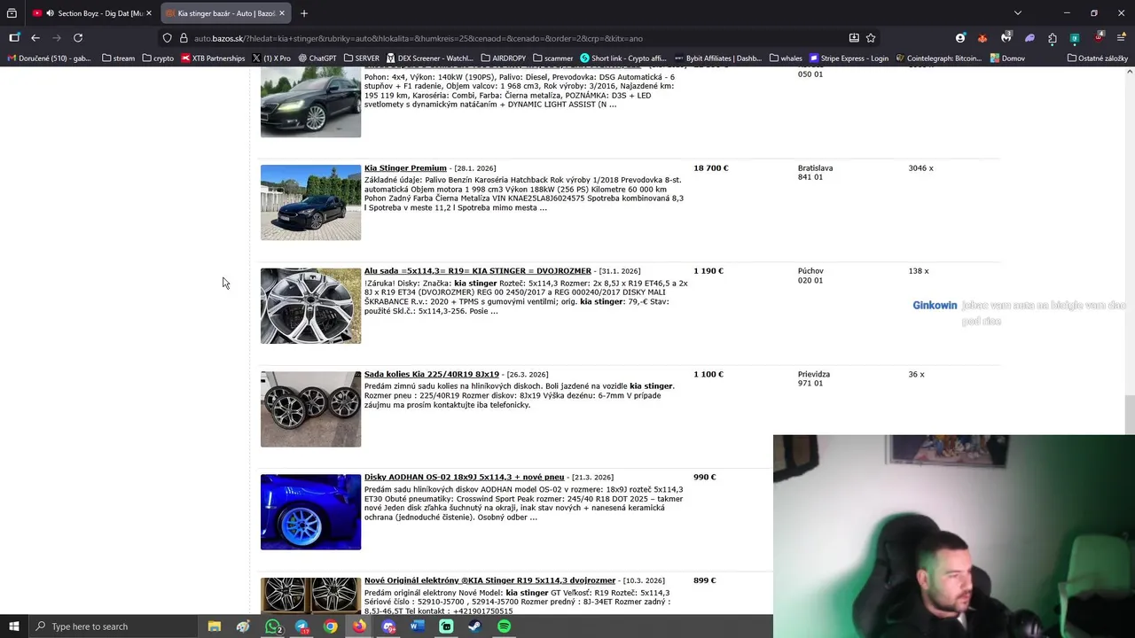Open the (1) X Pro bookmark
The width and height of the screenshot is (1135, 638).
coord(271,58)
